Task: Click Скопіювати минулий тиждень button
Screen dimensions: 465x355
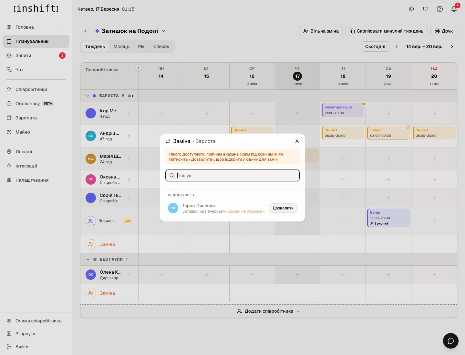Action: pyautogui.click(x=387, y=31)
